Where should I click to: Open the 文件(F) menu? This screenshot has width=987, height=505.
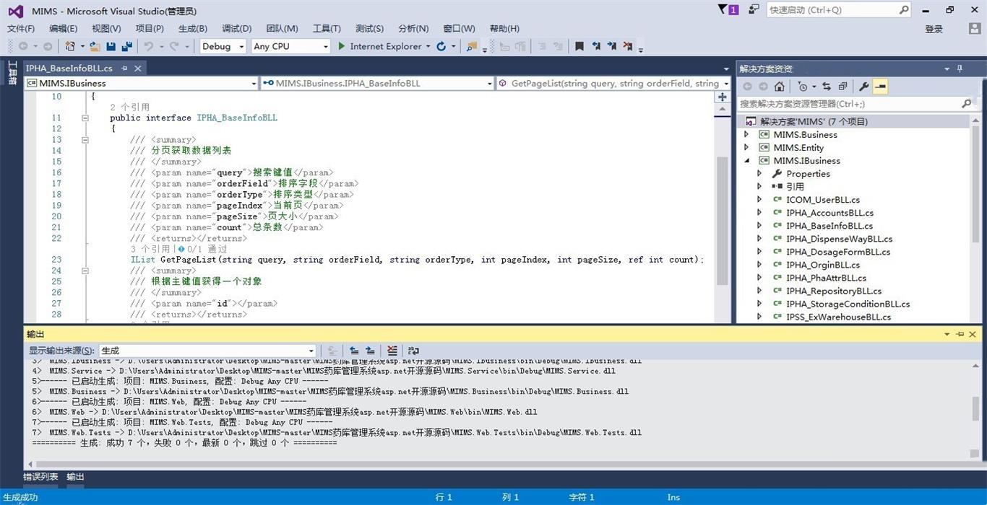click(x=21, y=28)
